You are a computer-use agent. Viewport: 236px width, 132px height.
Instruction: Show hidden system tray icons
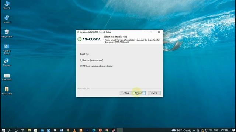click(194, 130)
